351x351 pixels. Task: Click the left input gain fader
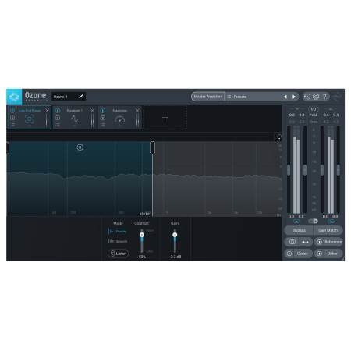[289, 170]
